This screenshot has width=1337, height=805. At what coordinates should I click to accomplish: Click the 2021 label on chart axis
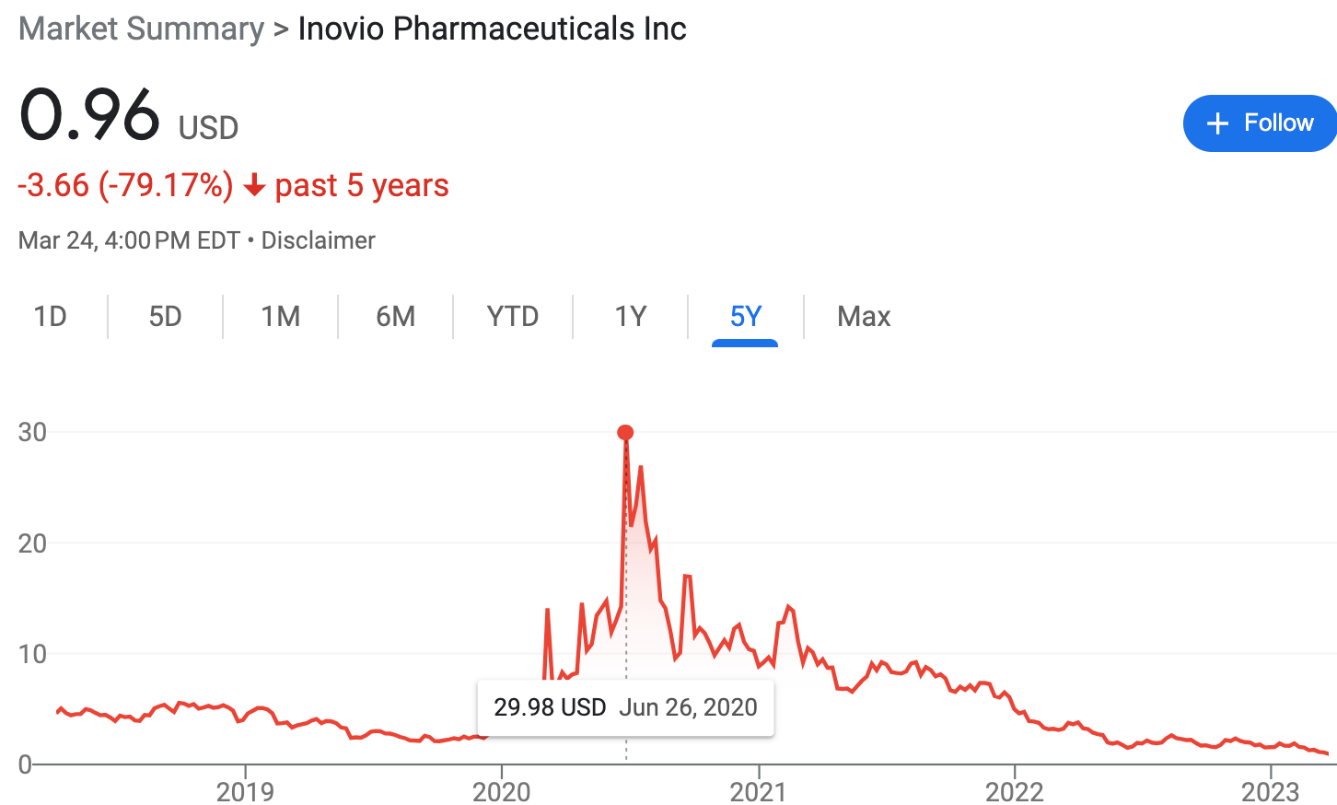(758, 791)
